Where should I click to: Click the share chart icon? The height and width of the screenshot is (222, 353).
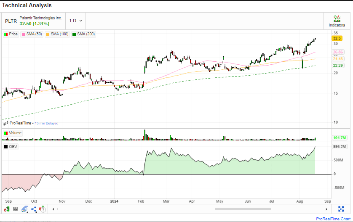coord(34,209)
